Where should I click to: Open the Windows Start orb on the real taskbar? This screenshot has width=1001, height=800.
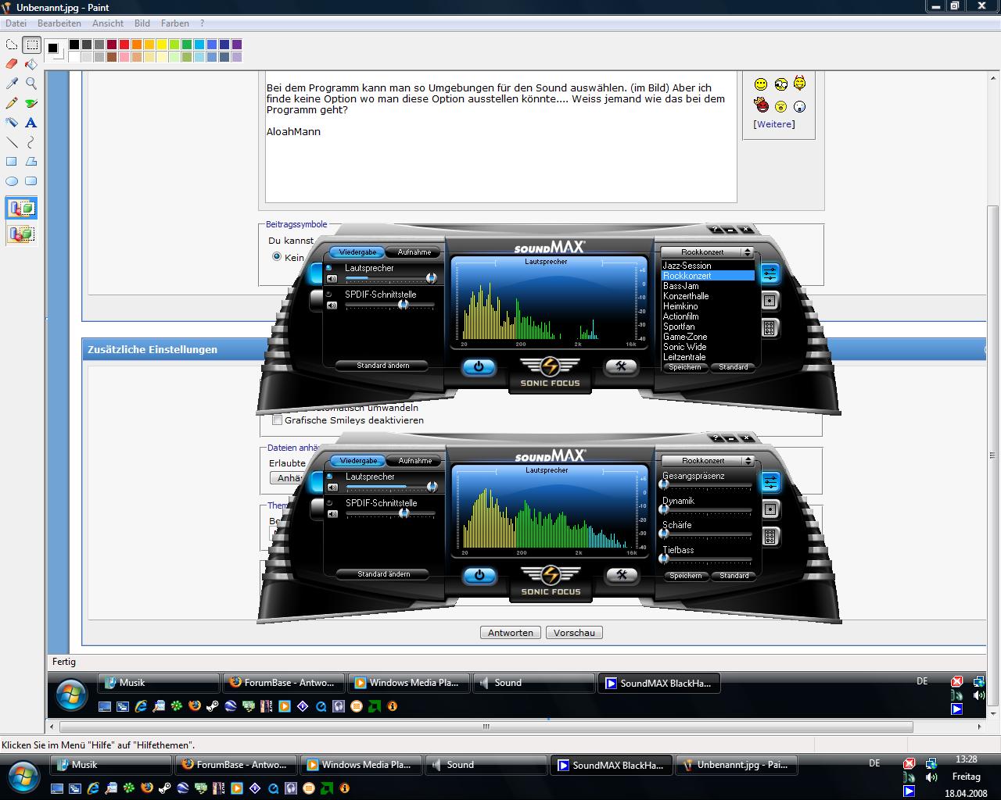pyautogui.click(x=22, y=777)
